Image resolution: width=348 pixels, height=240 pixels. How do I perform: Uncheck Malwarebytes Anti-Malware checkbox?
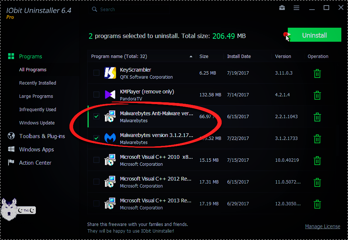click(96, 117)
